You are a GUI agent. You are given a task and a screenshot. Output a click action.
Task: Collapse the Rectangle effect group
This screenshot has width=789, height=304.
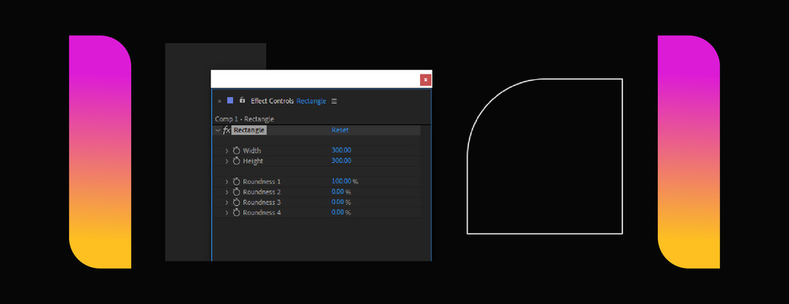pos(217,130)
